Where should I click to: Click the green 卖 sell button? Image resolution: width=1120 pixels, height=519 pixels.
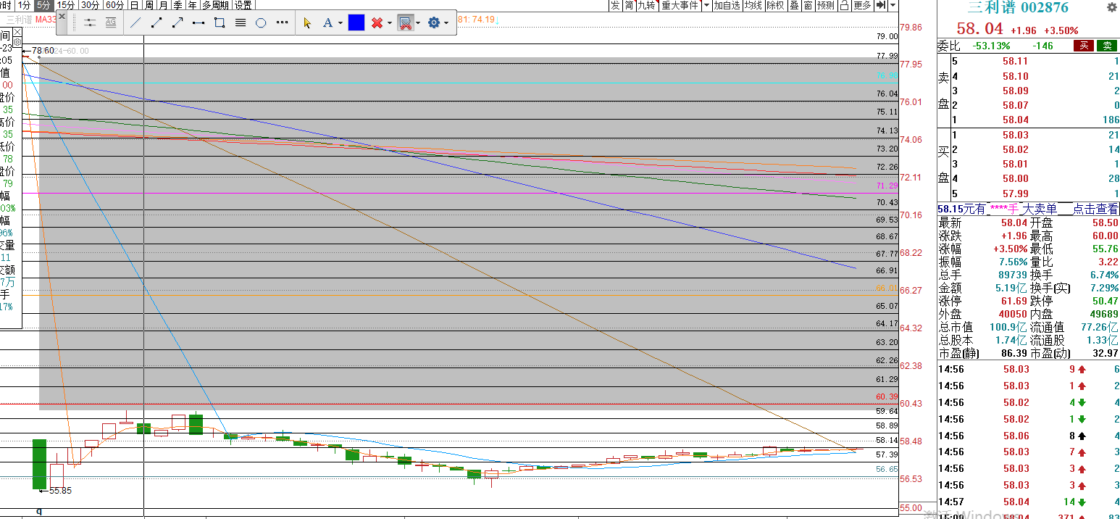[1107, 46]
